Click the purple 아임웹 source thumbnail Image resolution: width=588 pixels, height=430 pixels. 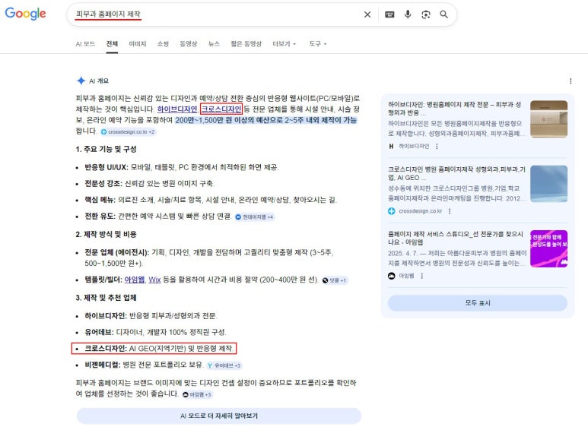pos(548,248)
